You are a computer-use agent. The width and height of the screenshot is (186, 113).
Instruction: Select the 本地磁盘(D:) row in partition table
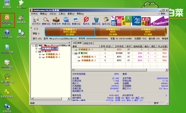120,57
